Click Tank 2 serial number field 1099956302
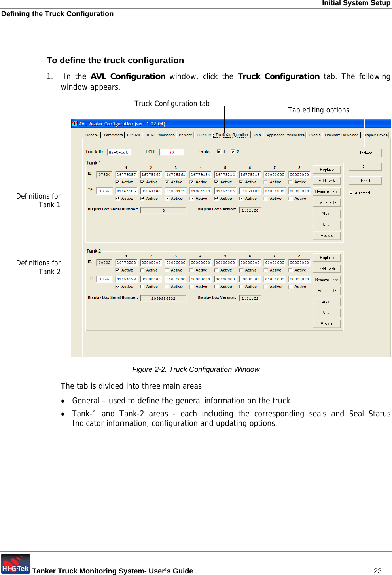This screenshot has height=575, width=392. (x=163, y=299)
